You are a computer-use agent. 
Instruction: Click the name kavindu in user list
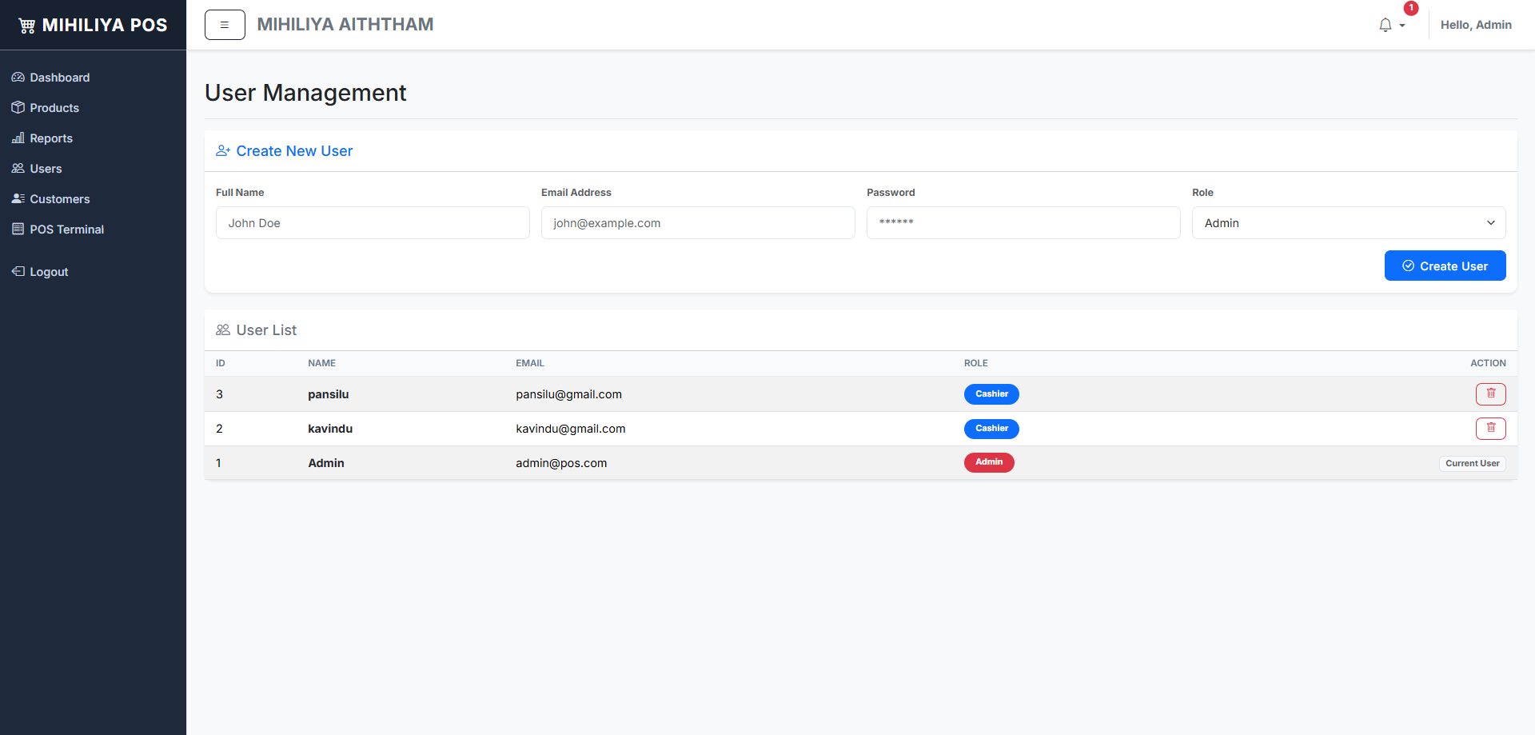tap(330, 429)
